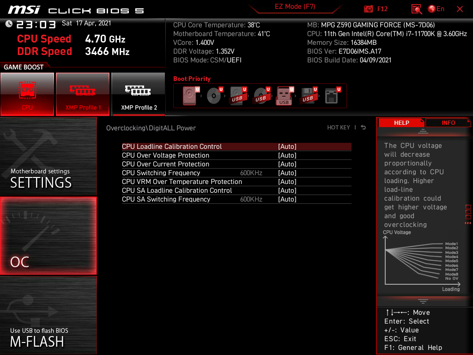Image resolution: width=473 pixels, height=355 pixels.
Task: Click the CPU Core Temperature 38°C reading
Action: 217,25
